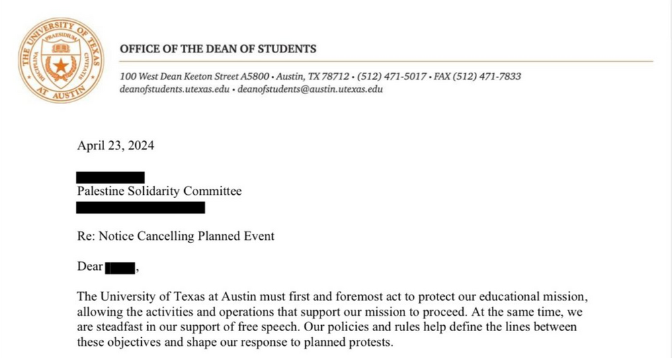The image size is (672, 358).
Task: Click the word Dear in the salutation
Action: click(x=90, y=267)
